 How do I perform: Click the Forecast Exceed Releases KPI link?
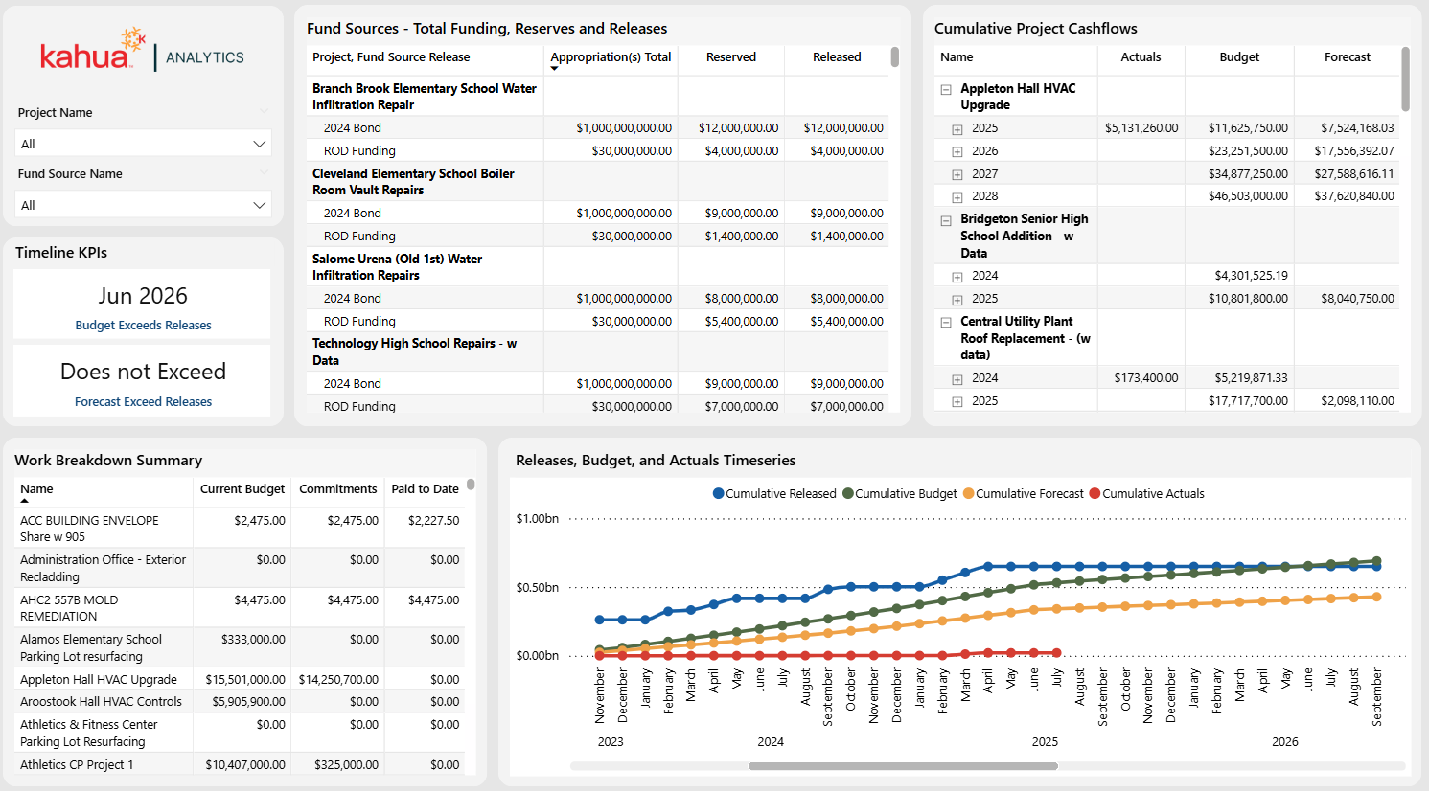[x=143, y=402]
